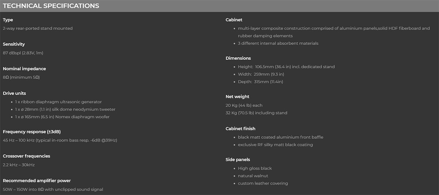Click the Frequency response (±3dB) heading
The height and width of the screenshot is (195, 439).
29,131
